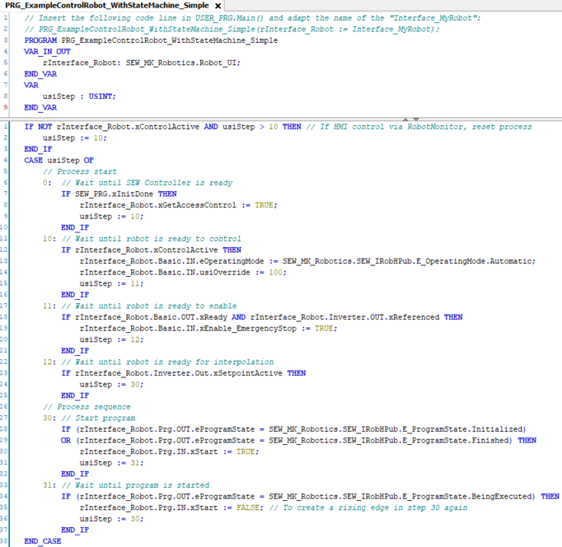This screenshot has width=562, height=547.
Task: Click line number 38 in the implementation gutter
Action: click(x=7, y=541)
